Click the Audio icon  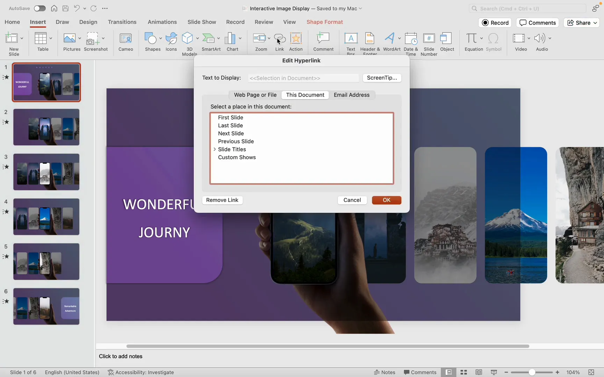540,38
